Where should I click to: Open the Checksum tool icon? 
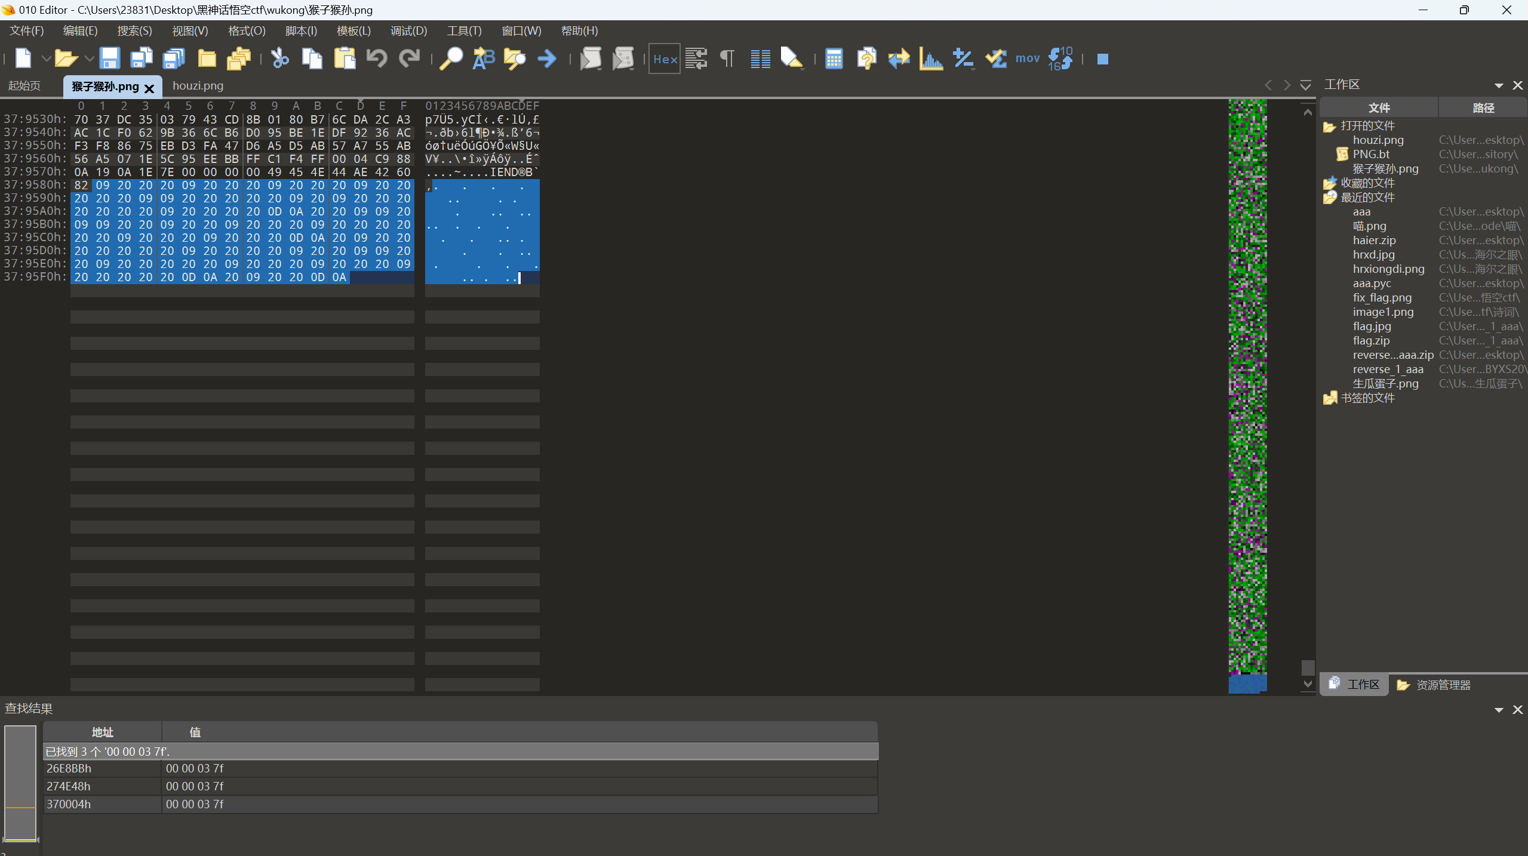(996, 58)
